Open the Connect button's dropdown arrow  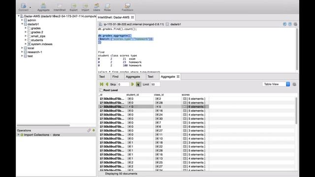pos(31,7)
